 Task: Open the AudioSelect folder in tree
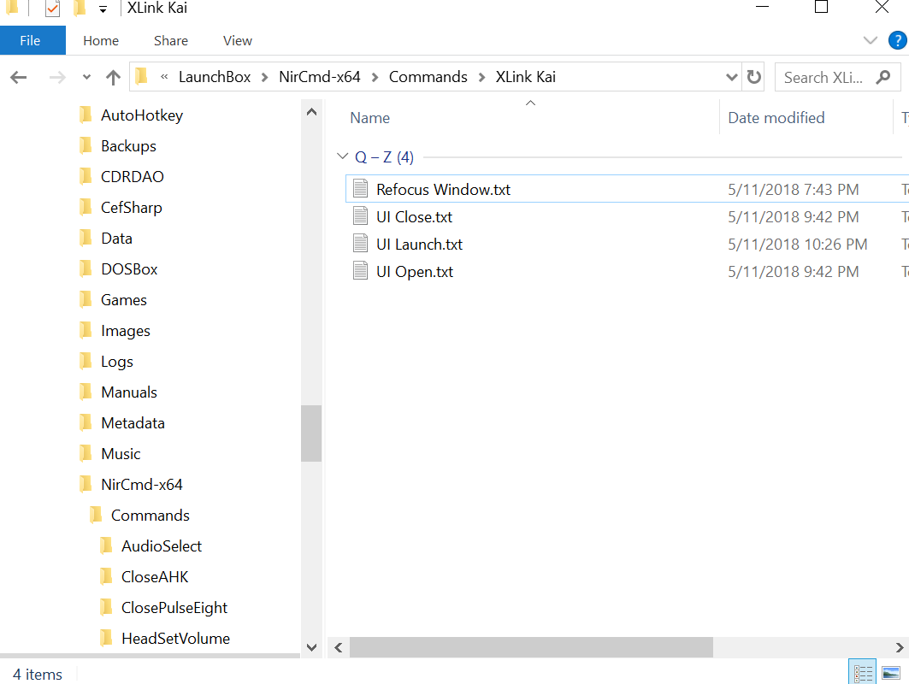tap(161, 545)
